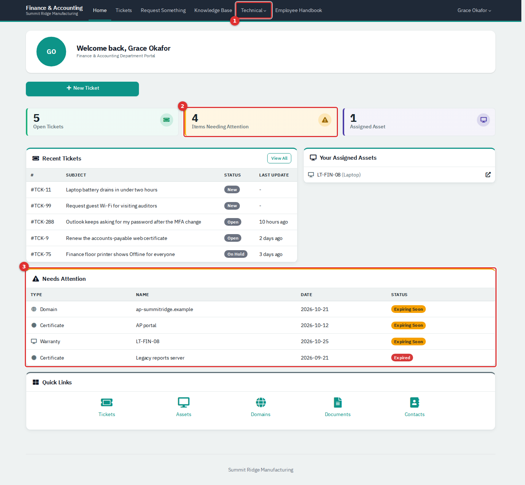Image resolution: width=525 pixels, height=485 pixels.
Task: Open the Assets quick link icon
Action: pyautogui.click(x=184, y=402)
